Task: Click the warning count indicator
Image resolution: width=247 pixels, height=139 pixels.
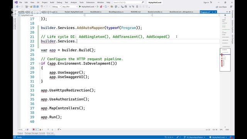Action: pyautogui.click(x=41, y=130)
